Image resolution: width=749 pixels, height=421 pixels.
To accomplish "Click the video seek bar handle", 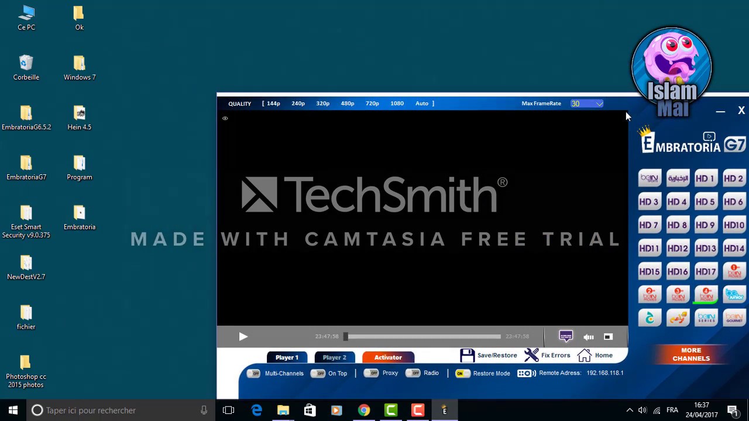I will 345,336.
